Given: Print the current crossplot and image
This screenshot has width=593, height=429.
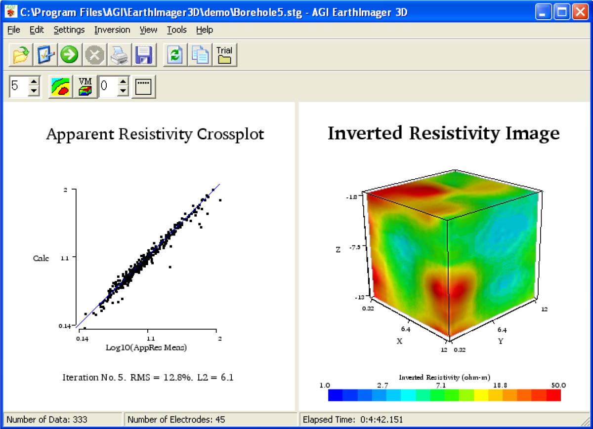Looking at the screenshot, I should pyautogui.click(x=119, y=55).
